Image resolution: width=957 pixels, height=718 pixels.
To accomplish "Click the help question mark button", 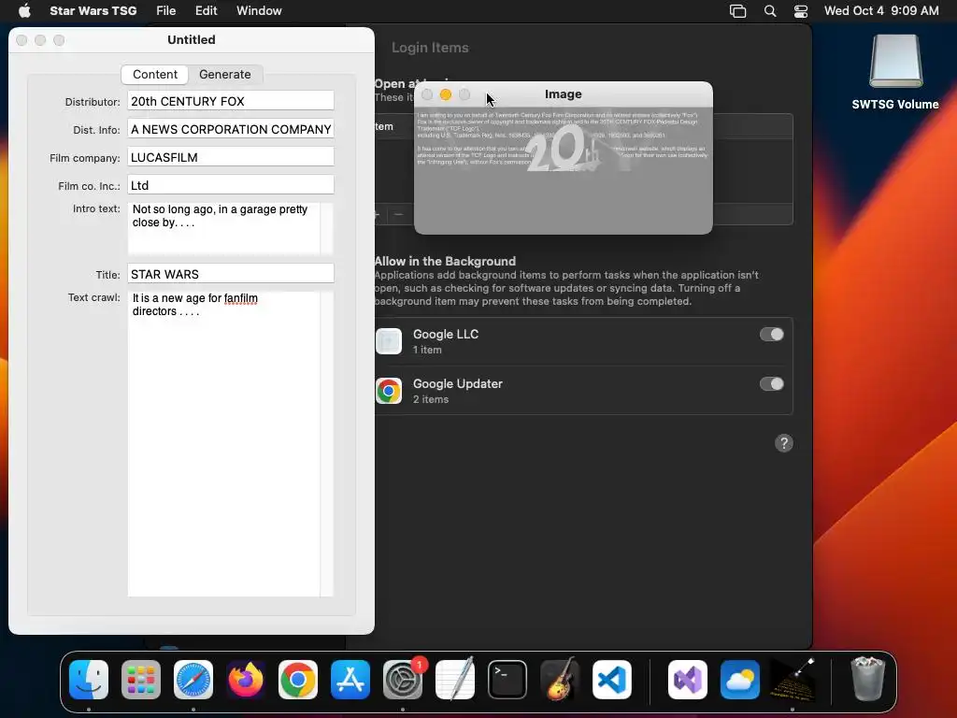I will coord(784,443).
